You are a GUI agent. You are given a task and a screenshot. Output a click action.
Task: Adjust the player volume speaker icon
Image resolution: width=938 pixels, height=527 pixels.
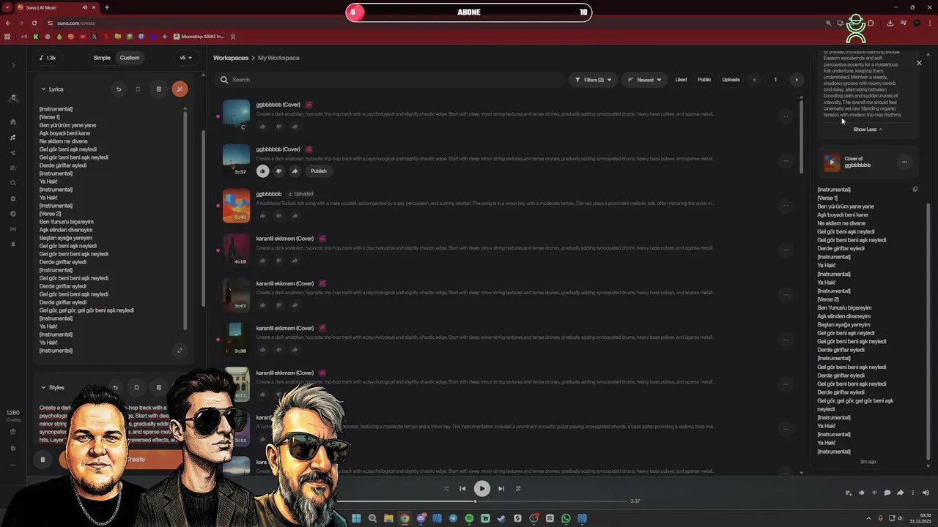coord(925,493)
